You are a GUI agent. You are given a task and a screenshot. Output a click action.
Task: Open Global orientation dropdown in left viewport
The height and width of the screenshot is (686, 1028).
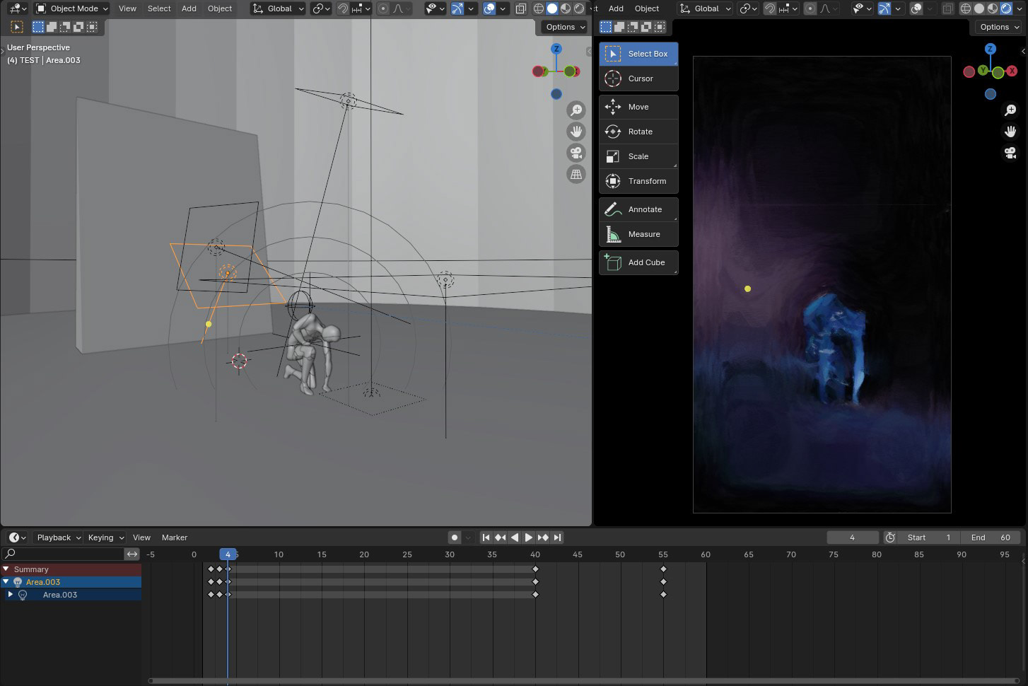coord(279,8)
